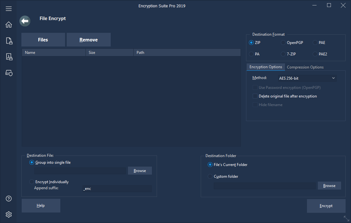Maximize the Encryption Suite Pro window
This screenshot has height=223, width=351.
tap(329, 5)
